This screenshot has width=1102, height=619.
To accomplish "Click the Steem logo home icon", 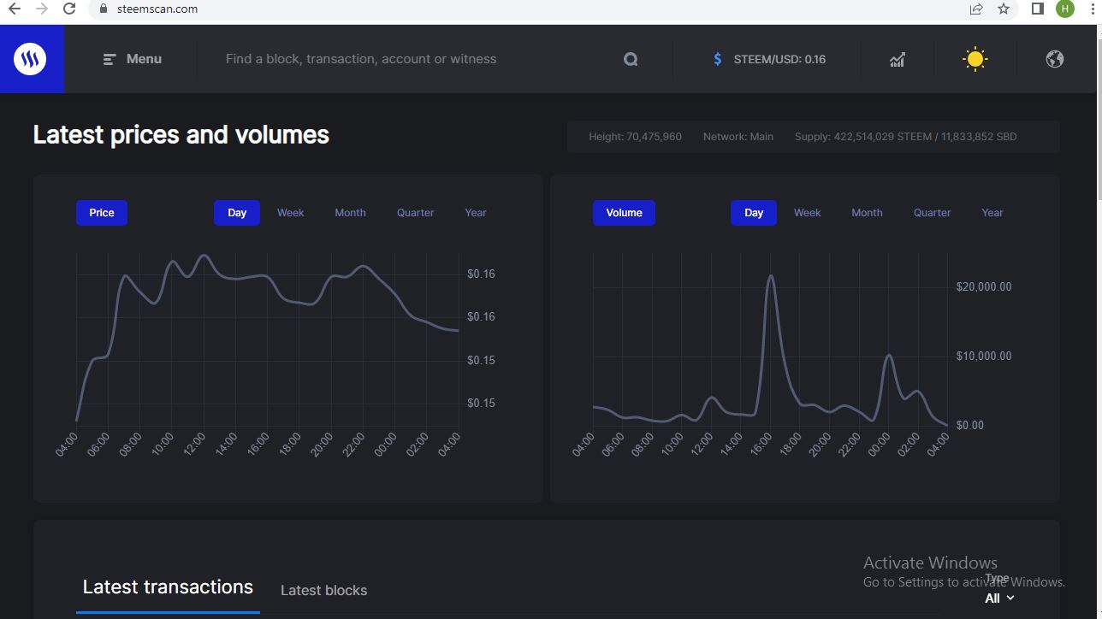I will (x=31, y=59).
